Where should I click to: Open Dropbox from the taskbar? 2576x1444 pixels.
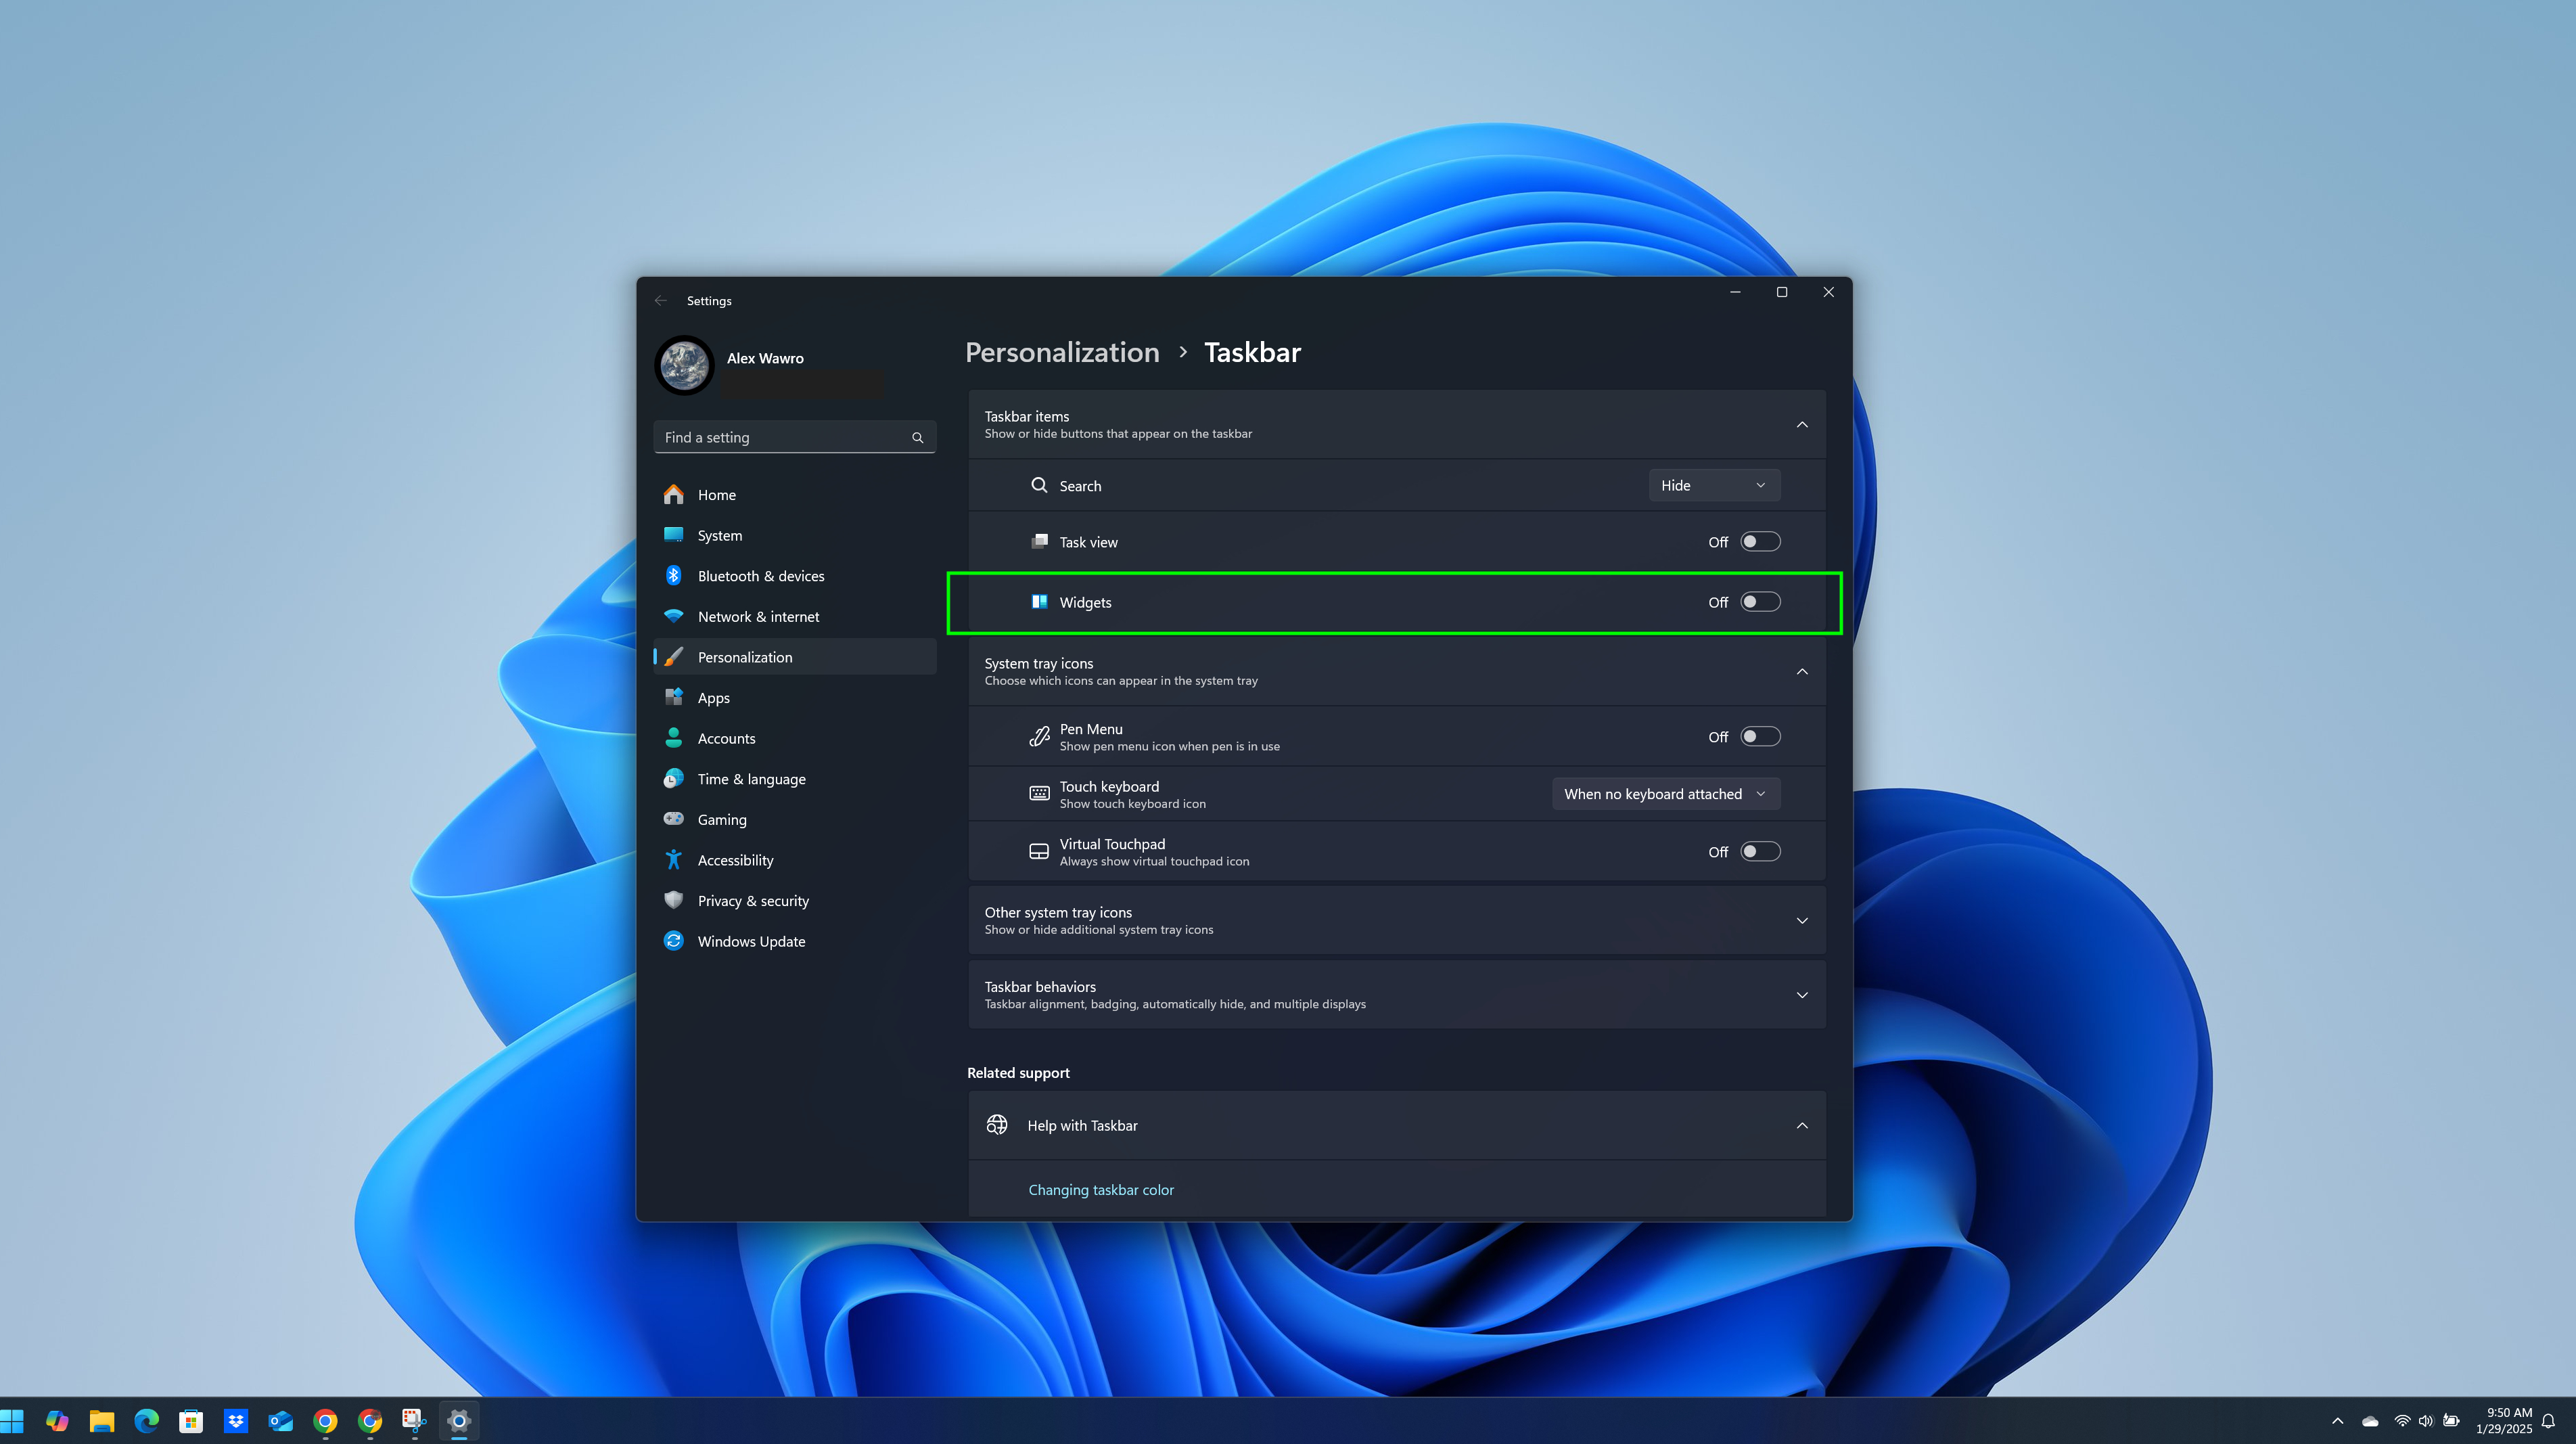point(236,1421)
